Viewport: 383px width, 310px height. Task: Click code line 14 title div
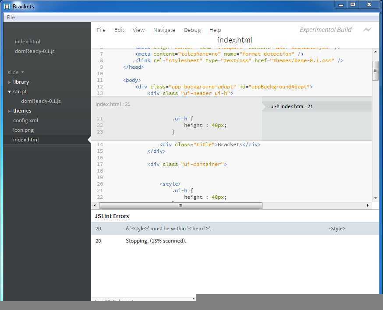[x=210, y=144]
